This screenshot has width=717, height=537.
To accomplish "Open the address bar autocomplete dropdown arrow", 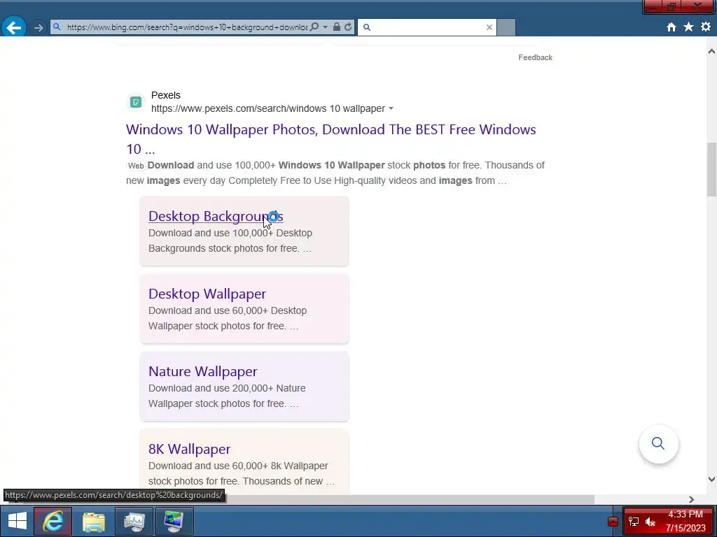I will click(x=325, y=27).
